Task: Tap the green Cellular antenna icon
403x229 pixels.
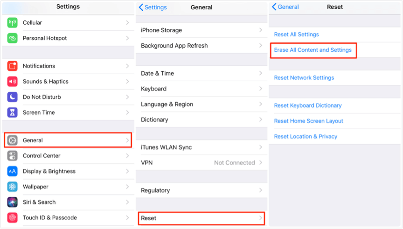Action: (13, 23)
